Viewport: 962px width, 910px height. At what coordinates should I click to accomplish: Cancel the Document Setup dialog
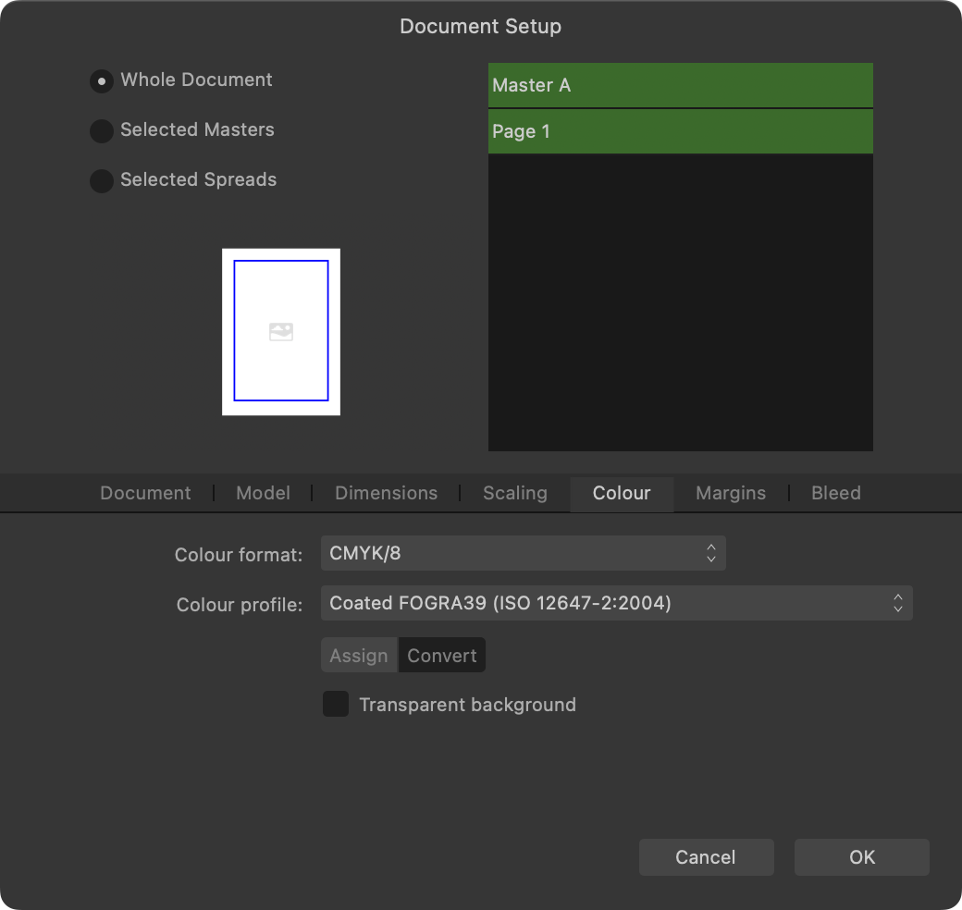click(x=706, y=856)
